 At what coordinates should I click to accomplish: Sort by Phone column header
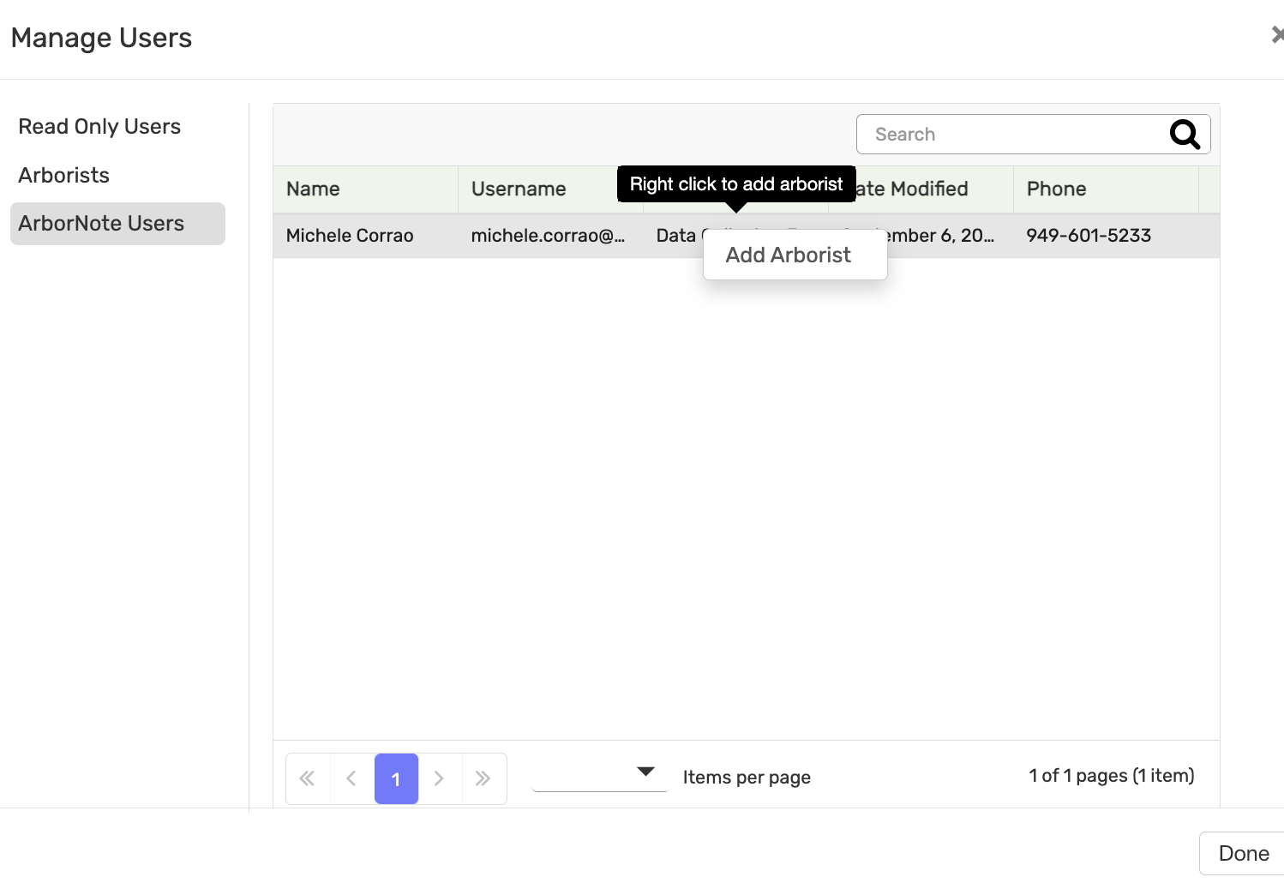[x=1106, y=189]
